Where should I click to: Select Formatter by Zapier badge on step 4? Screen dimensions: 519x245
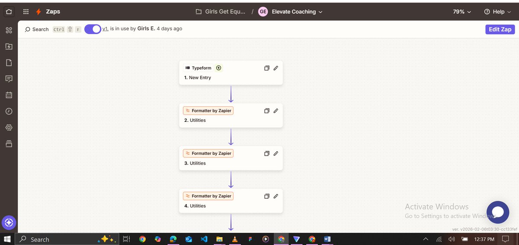[x=208, y=196]
